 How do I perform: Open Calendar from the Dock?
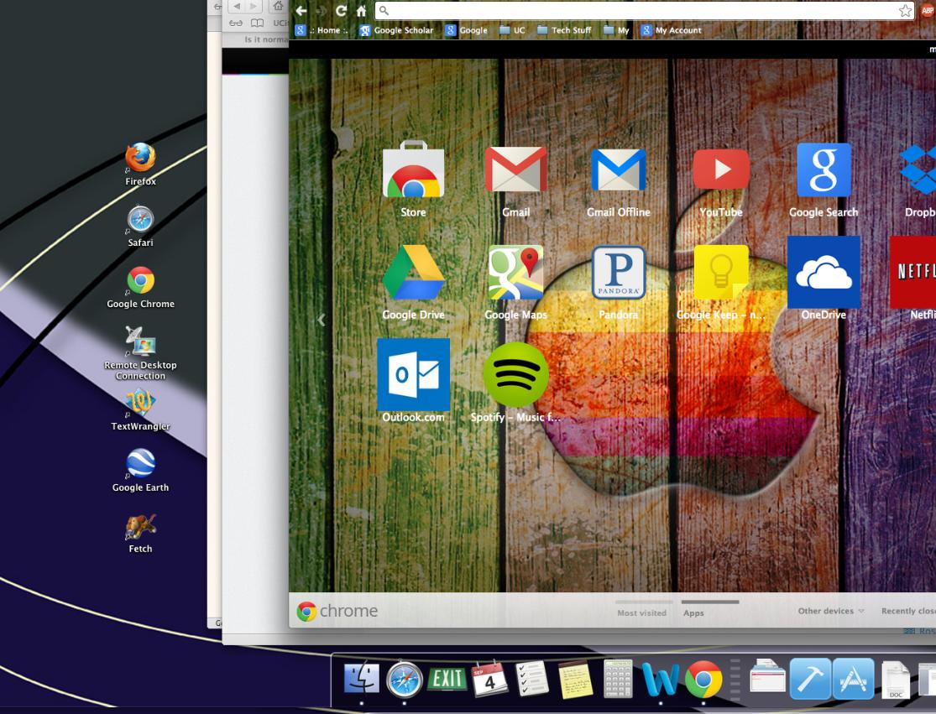click(x=490, y=679)
